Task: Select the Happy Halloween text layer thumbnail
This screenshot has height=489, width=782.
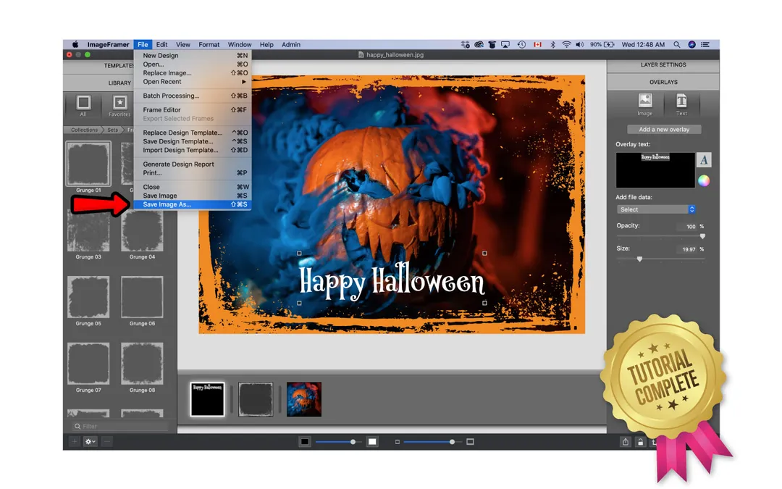Action: click(207, 399)
